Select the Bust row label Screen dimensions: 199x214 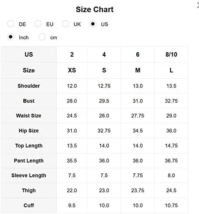click(29, 101)
